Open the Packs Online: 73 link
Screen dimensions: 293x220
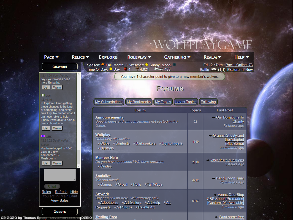[239, 65]
